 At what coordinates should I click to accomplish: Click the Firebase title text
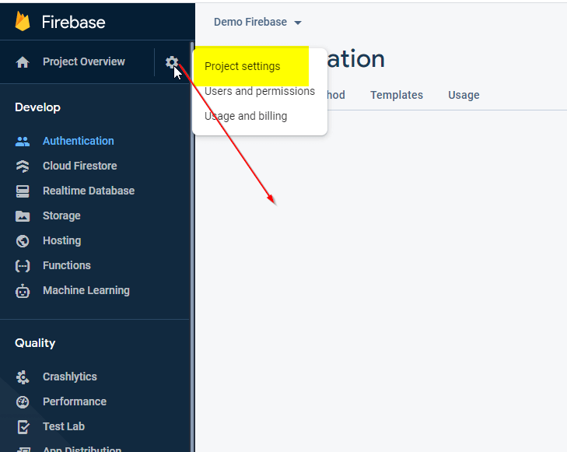point(73,22)
